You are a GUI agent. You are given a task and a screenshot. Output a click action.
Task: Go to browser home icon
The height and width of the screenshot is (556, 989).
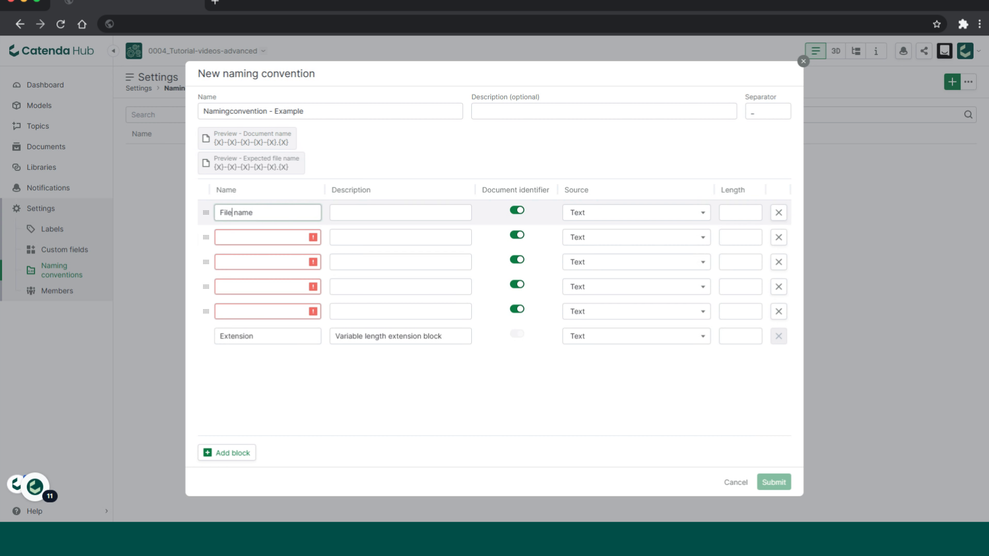pos(82,24)
